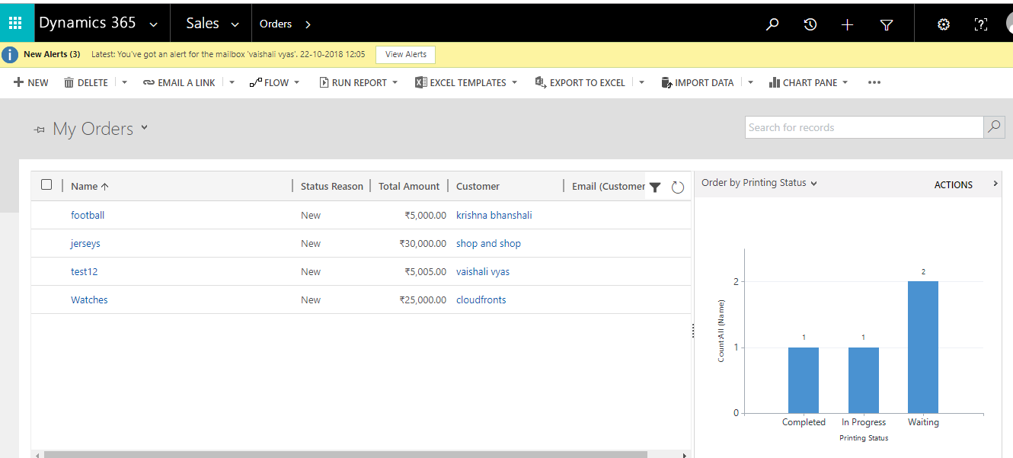Open the RUN REPORT dropdown

(395, 82)
